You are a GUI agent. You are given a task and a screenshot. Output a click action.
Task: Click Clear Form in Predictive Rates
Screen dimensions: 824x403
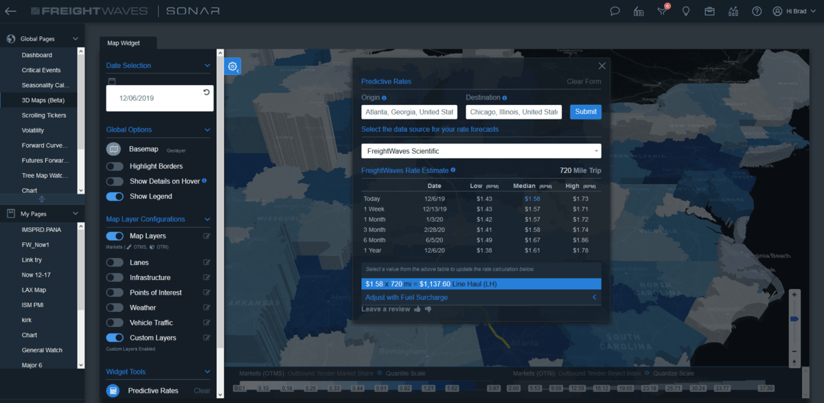[584, 82]
